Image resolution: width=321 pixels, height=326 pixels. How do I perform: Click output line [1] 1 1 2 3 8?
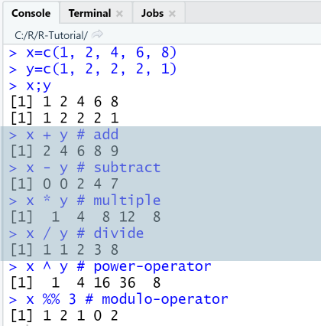point(65,249)
